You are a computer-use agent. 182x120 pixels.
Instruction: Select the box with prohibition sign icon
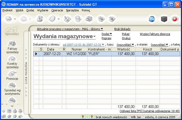click(x=4, y=116)
